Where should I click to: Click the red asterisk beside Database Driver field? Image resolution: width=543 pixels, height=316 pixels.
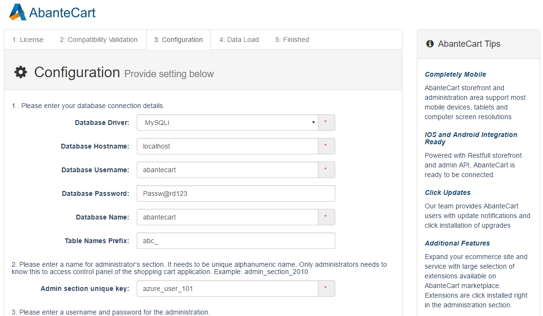(326, 123)
